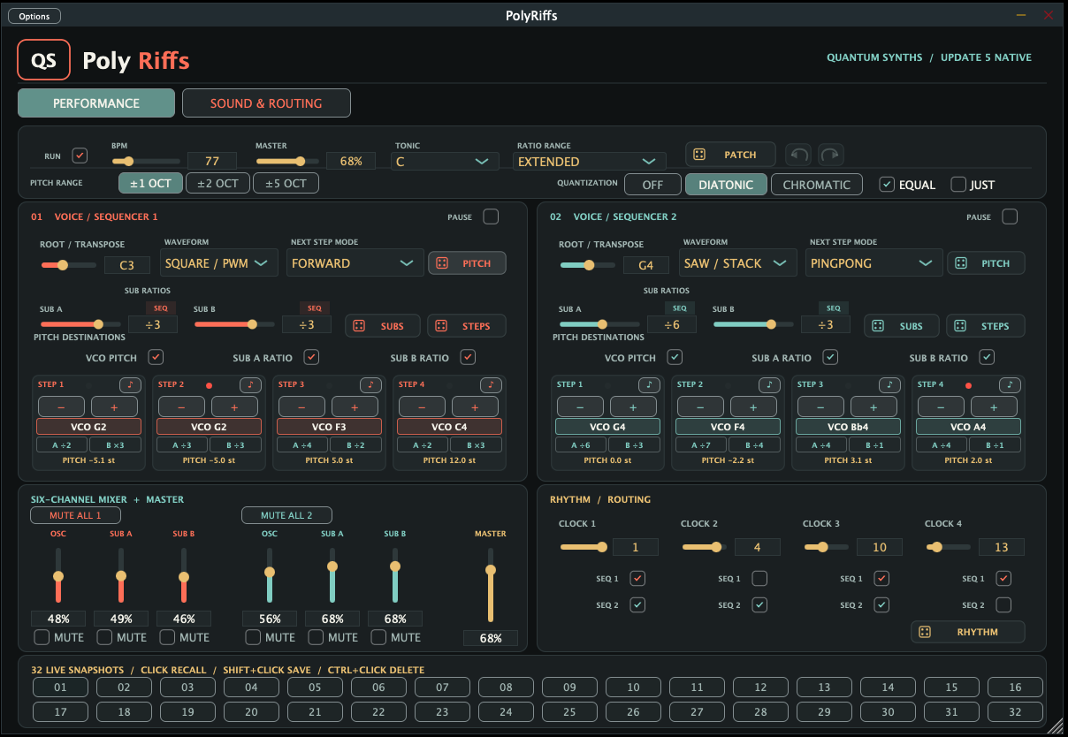Uncheck VCO PITCH in Sequencer 1
This screenshot has height=737, width=1068.
pos(156,357)
